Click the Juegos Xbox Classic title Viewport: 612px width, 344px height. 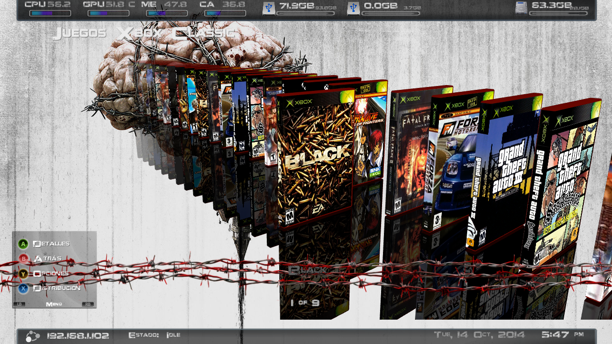point(143,33)
